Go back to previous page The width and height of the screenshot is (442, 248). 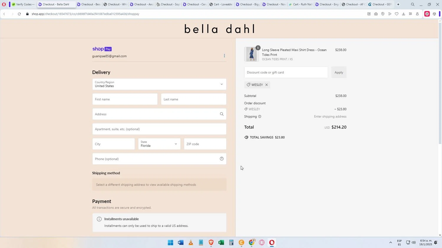click(x=4, y=14)
